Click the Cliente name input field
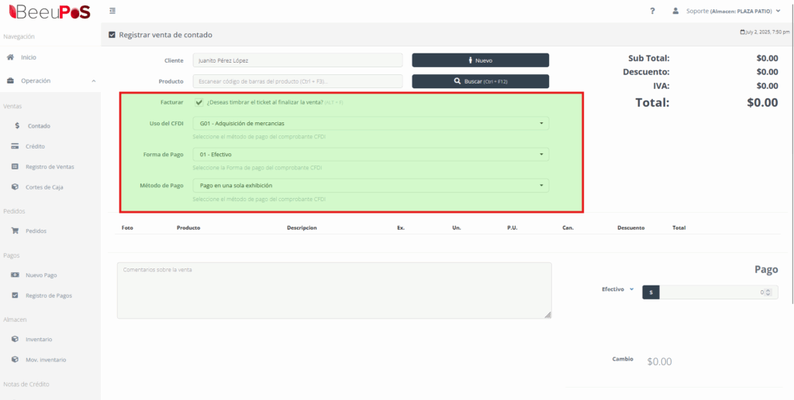The width and height of the screenshot is (794, 400). 298,60
